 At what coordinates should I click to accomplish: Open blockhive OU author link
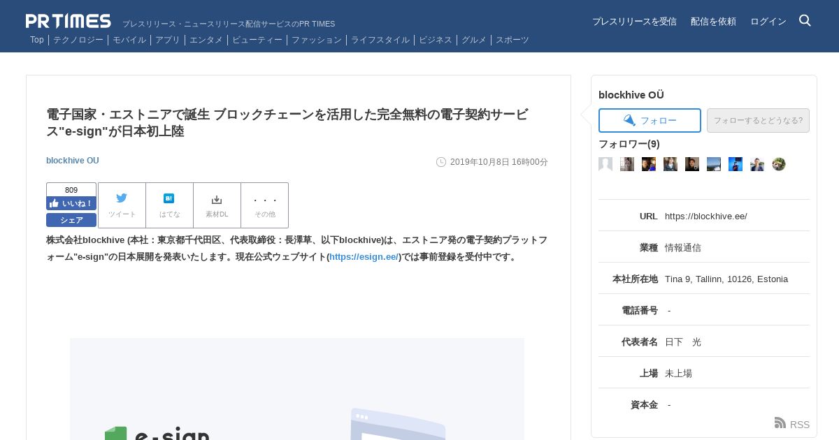(x=73, y=161)
